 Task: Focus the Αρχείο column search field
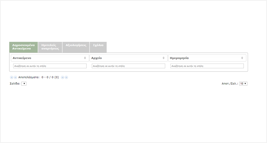point(128,66)
